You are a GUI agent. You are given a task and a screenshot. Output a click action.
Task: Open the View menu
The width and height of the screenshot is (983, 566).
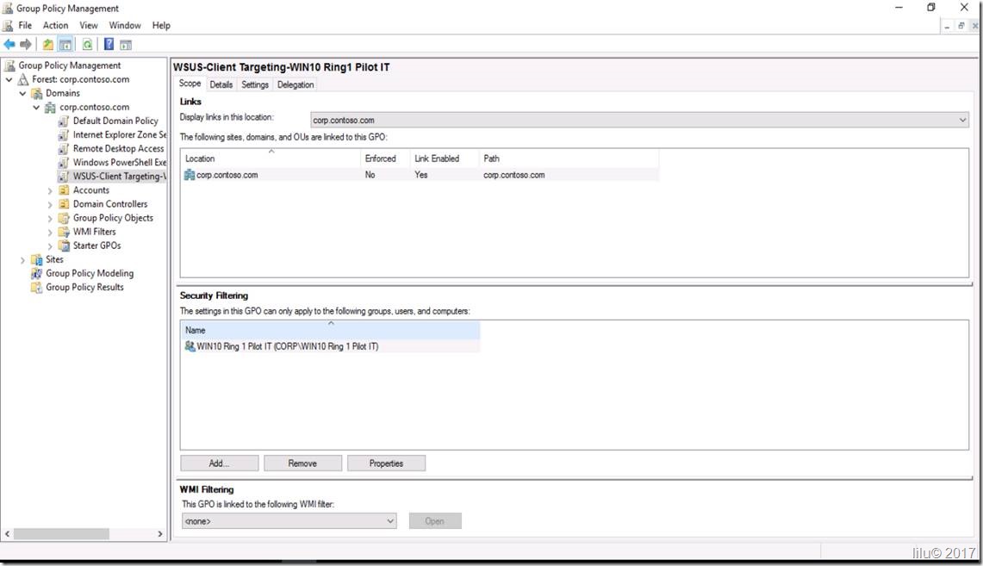89,26
